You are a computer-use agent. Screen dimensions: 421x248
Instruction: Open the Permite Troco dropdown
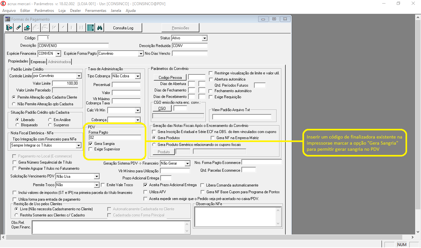click(96, 185)
